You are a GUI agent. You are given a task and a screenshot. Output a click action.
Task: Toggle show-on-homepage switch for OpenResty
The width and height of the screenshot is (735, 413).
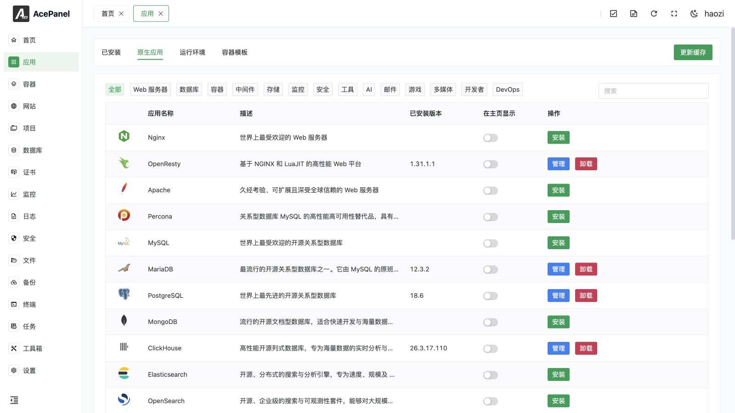(x=491, y=164)
